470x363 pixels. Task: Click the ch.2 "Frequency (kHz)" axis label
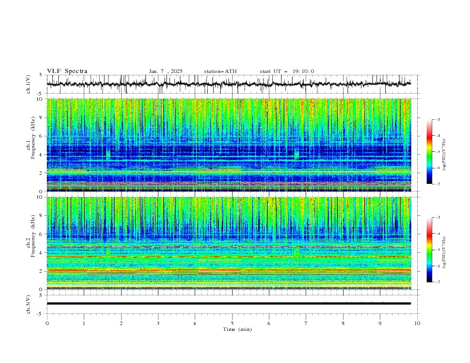point(33,236)
